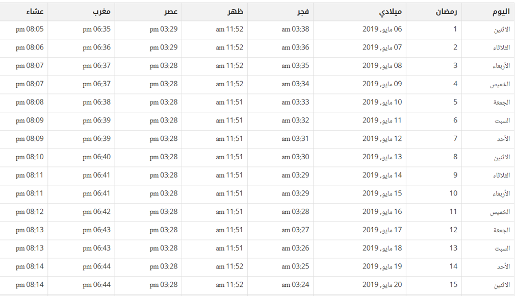The height and width of the screenshot is (296, 516).
Task: Select Ramadan day number 5 cell
Action: (x=455, y=102)
